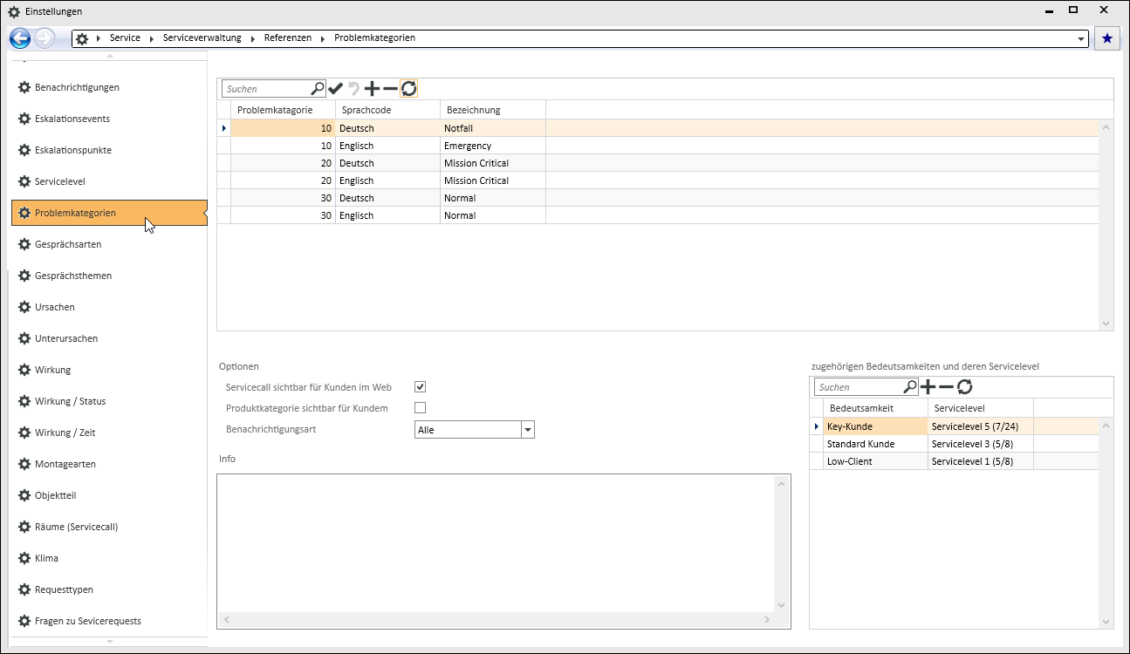Expand the breadcrumb arrow before Serviceverwaltung
The height and width of the screenshot is (654, 1130).
(152, 39)
